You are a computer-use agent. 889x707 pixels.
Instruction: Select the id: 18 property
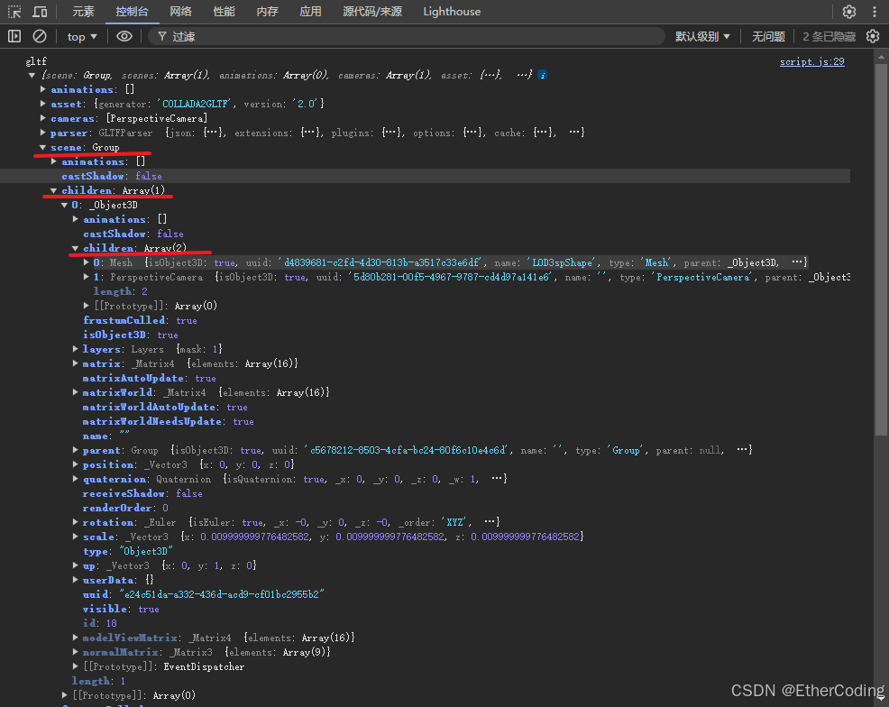[x=100, y=623]
